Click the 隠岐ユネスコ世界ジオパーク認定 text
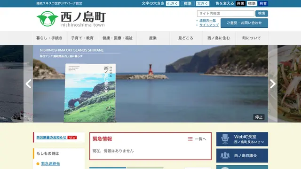The image size is (301, 169). pos(59,3)
